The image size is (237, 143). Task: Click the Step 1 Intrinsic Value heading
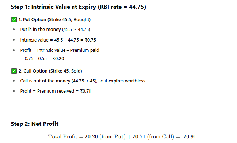[x=79, y=7]
